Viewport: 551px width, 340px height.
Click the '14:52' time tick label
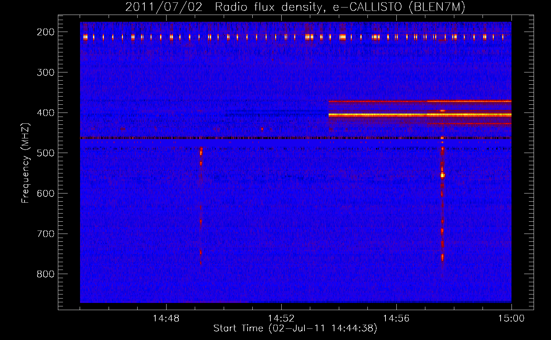(x=281, y=319)
